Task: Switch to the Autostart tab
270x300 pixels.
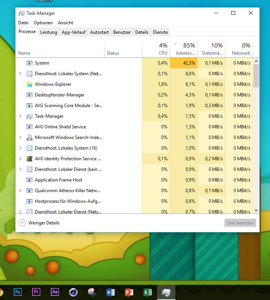Action: coord(99,32)
